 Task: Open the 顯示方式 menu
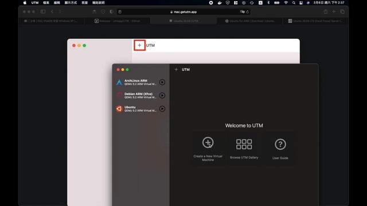click(x=71, y=3)
